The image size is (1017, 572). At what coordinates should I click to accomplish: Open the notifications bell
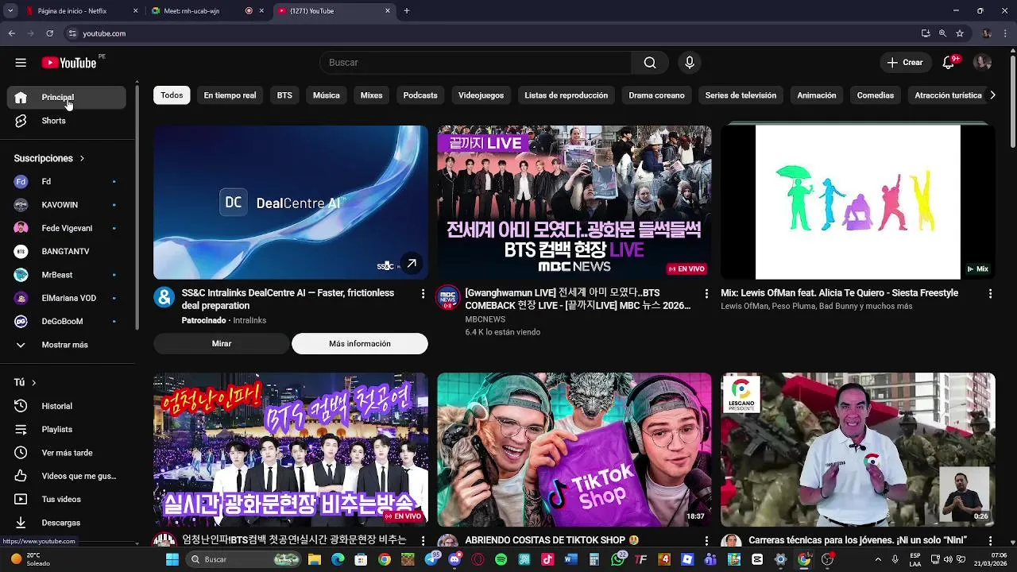coord(948,63)
